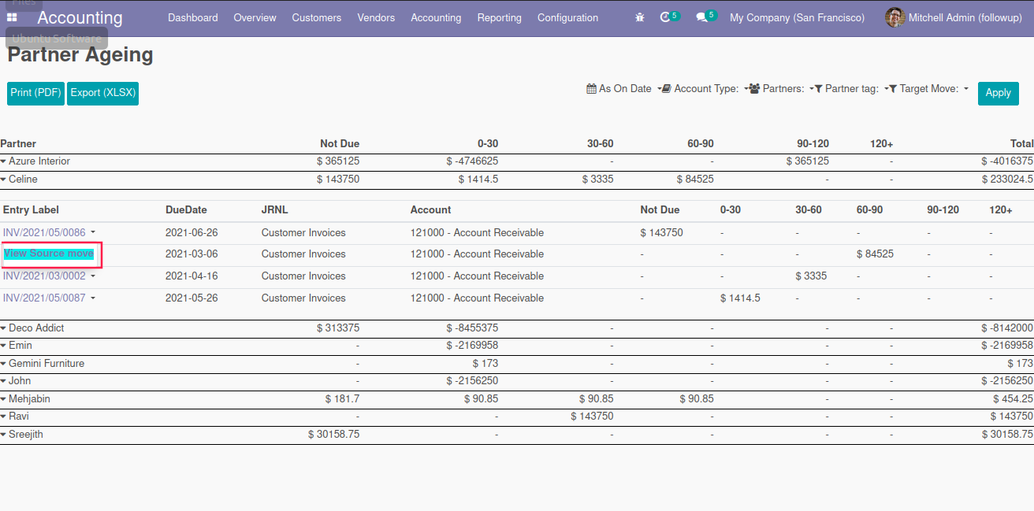
Task: Open dropdown caret beside INV/2021/05/0086
Action: click(93, 232)
